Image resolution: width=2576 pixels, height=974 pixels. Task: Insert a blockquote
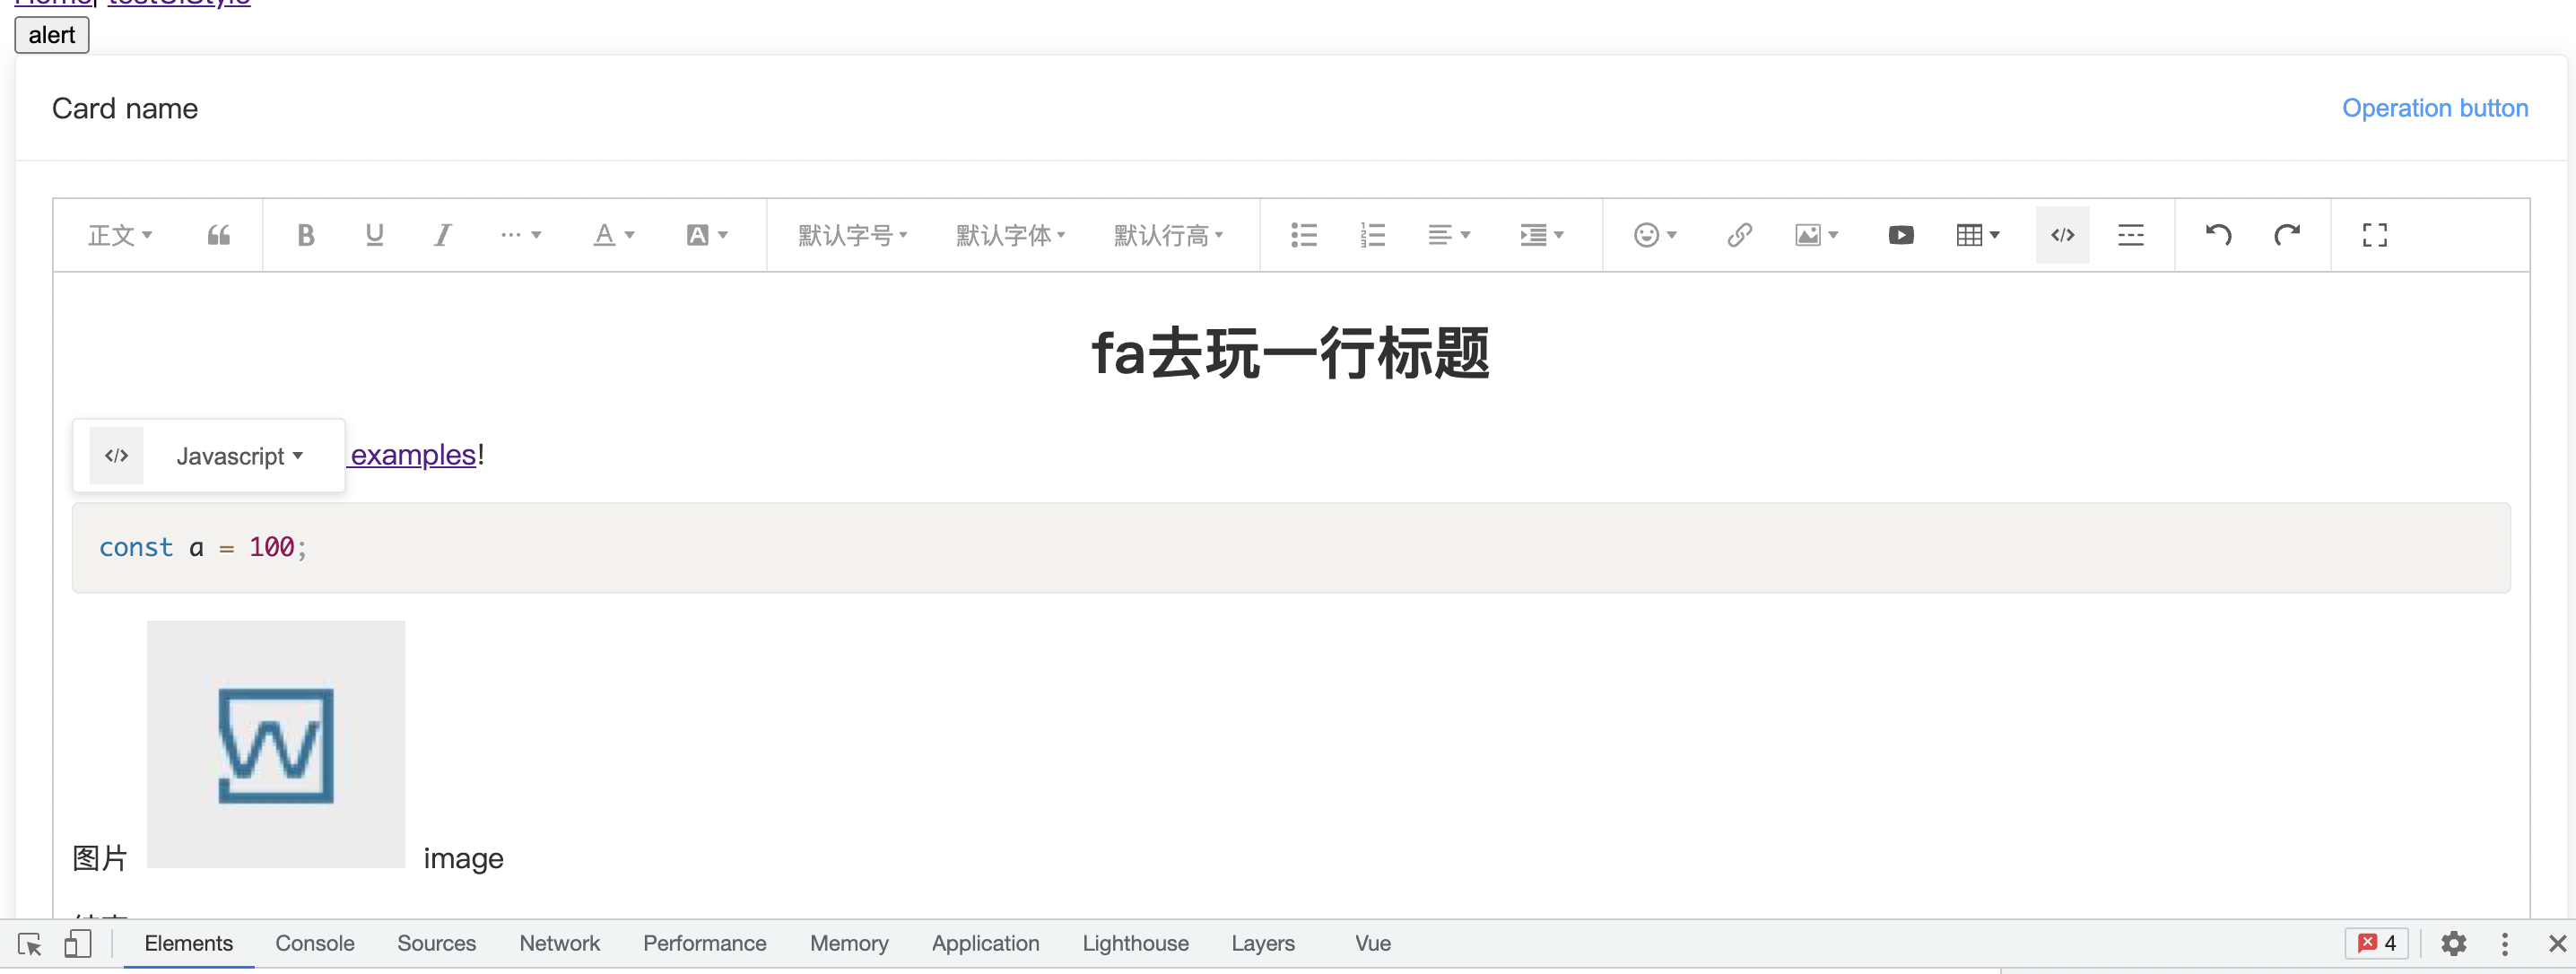219,235
